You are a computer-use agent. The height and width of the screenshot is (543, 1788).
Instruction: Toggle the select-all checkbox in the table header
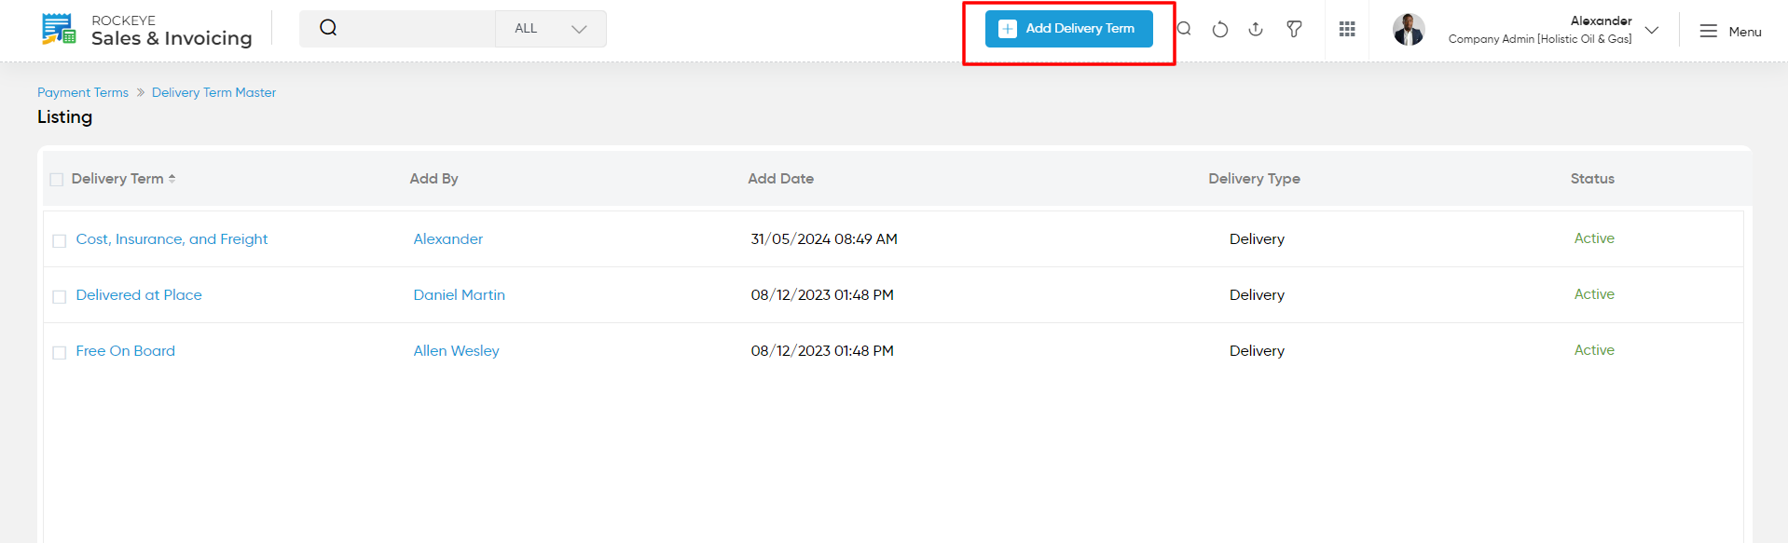point(56,179)
